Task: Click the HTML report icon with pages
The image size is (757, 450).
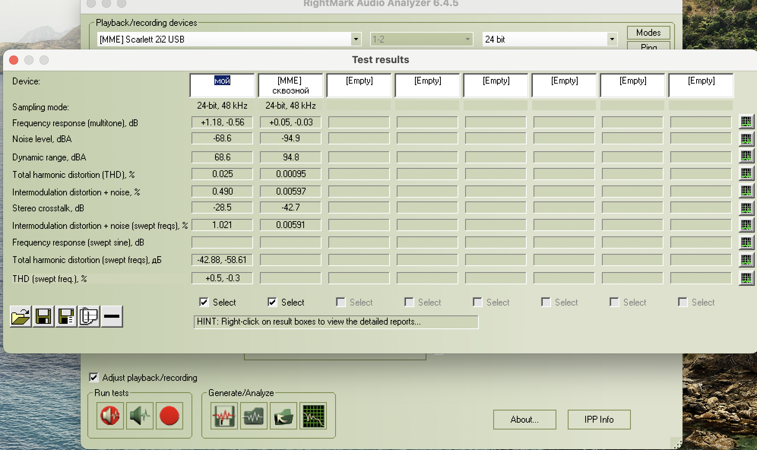Action: (x=89, y=316)
